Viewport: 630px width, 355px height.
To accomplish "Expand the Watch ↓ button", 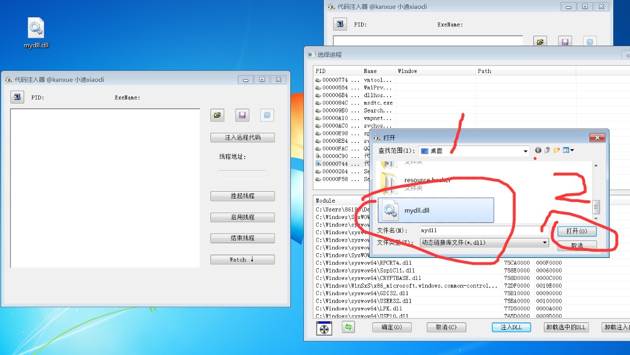I will 243,259.
